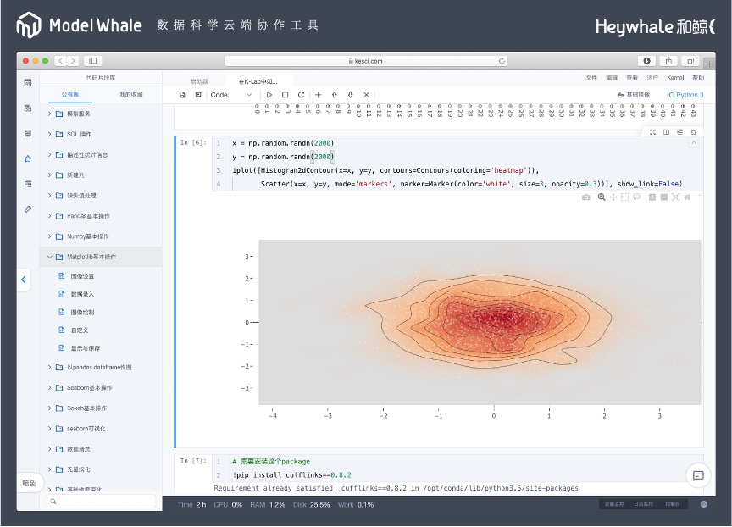Switch to the 公有库 tab

click(x=70, y=94)
